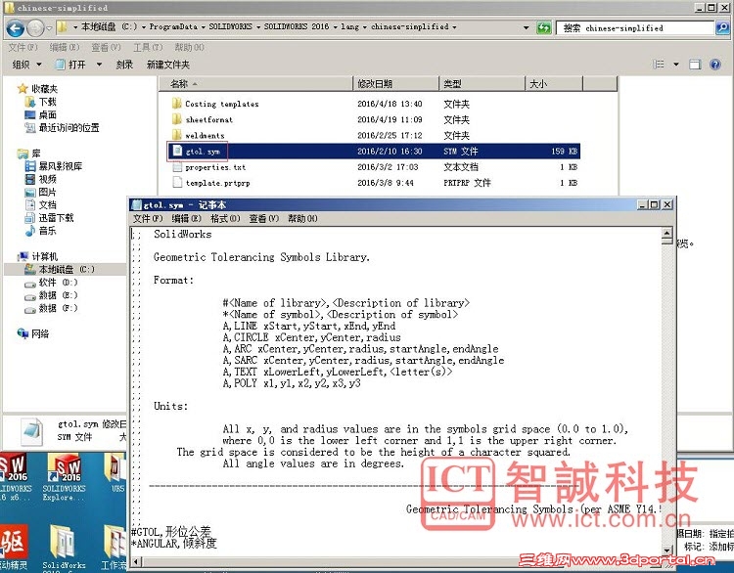Click Notepad vertical scrollbar down arrow
734x573 pixels.
click(667, 551)
